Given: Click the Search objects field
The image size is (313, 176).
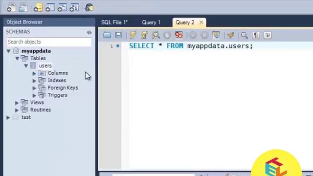Looking at the screenshot, I should tap(49, 42).
